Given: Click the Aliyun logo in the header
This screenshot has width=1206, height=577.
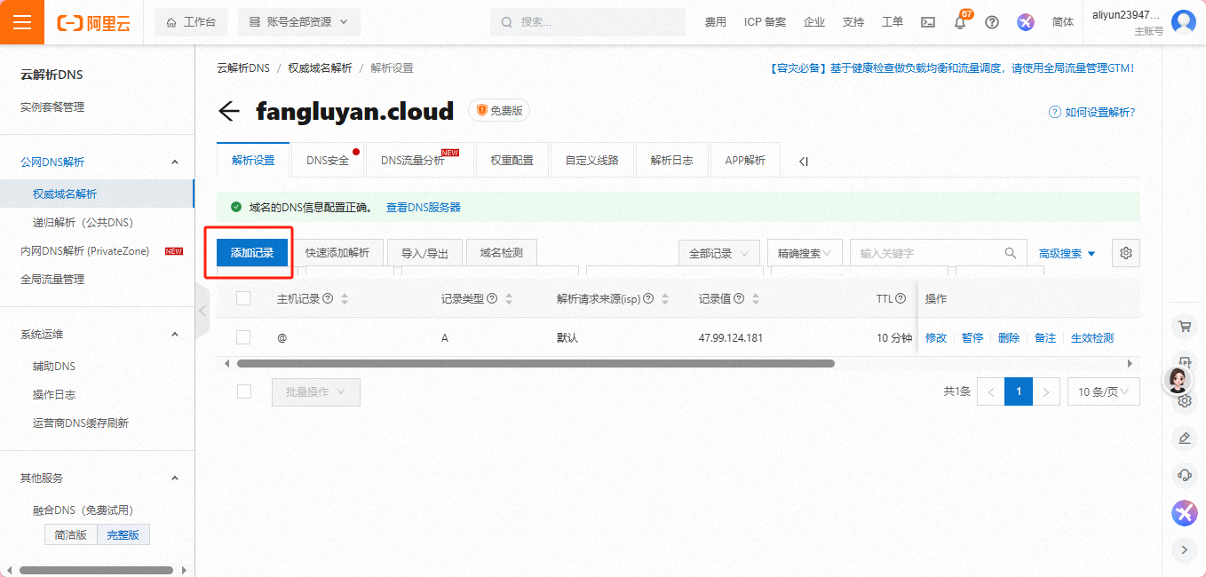Looking at the screenshot, I should pos(93,22).
